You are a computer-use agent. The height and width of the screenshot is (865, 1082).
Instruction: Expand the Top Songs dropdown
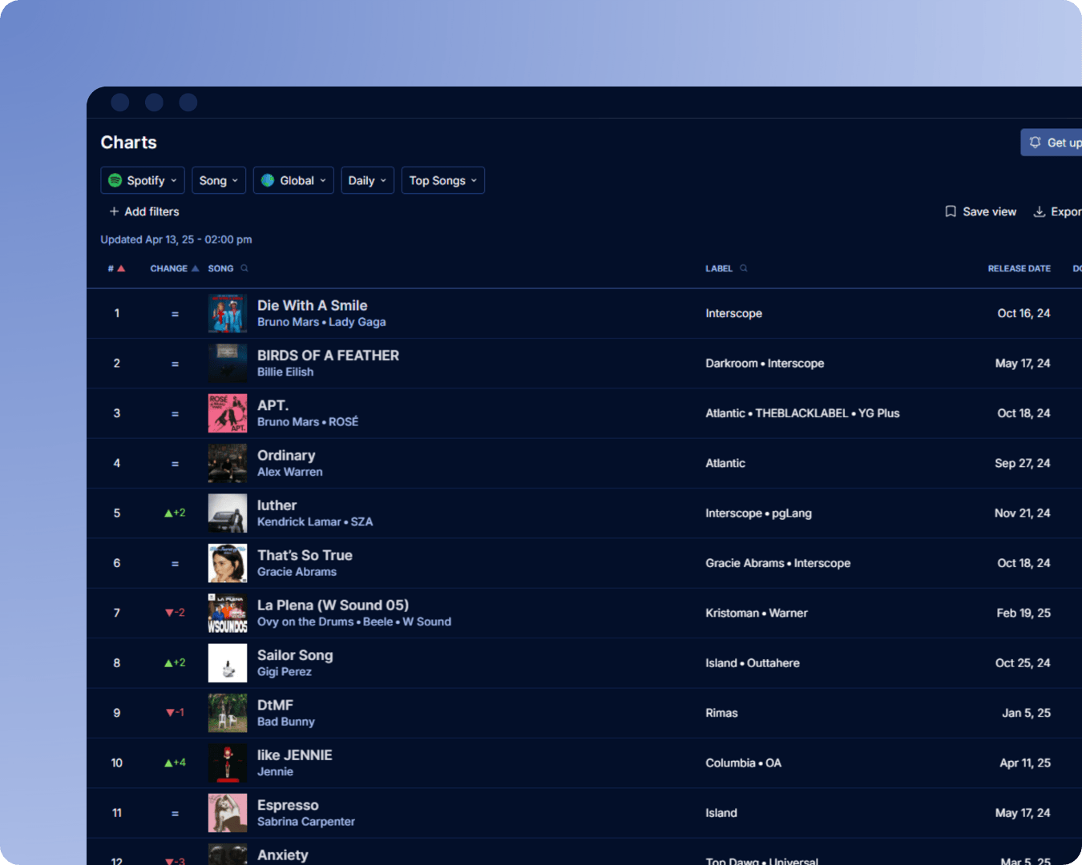pyautogui.click(x=442, y=180)
